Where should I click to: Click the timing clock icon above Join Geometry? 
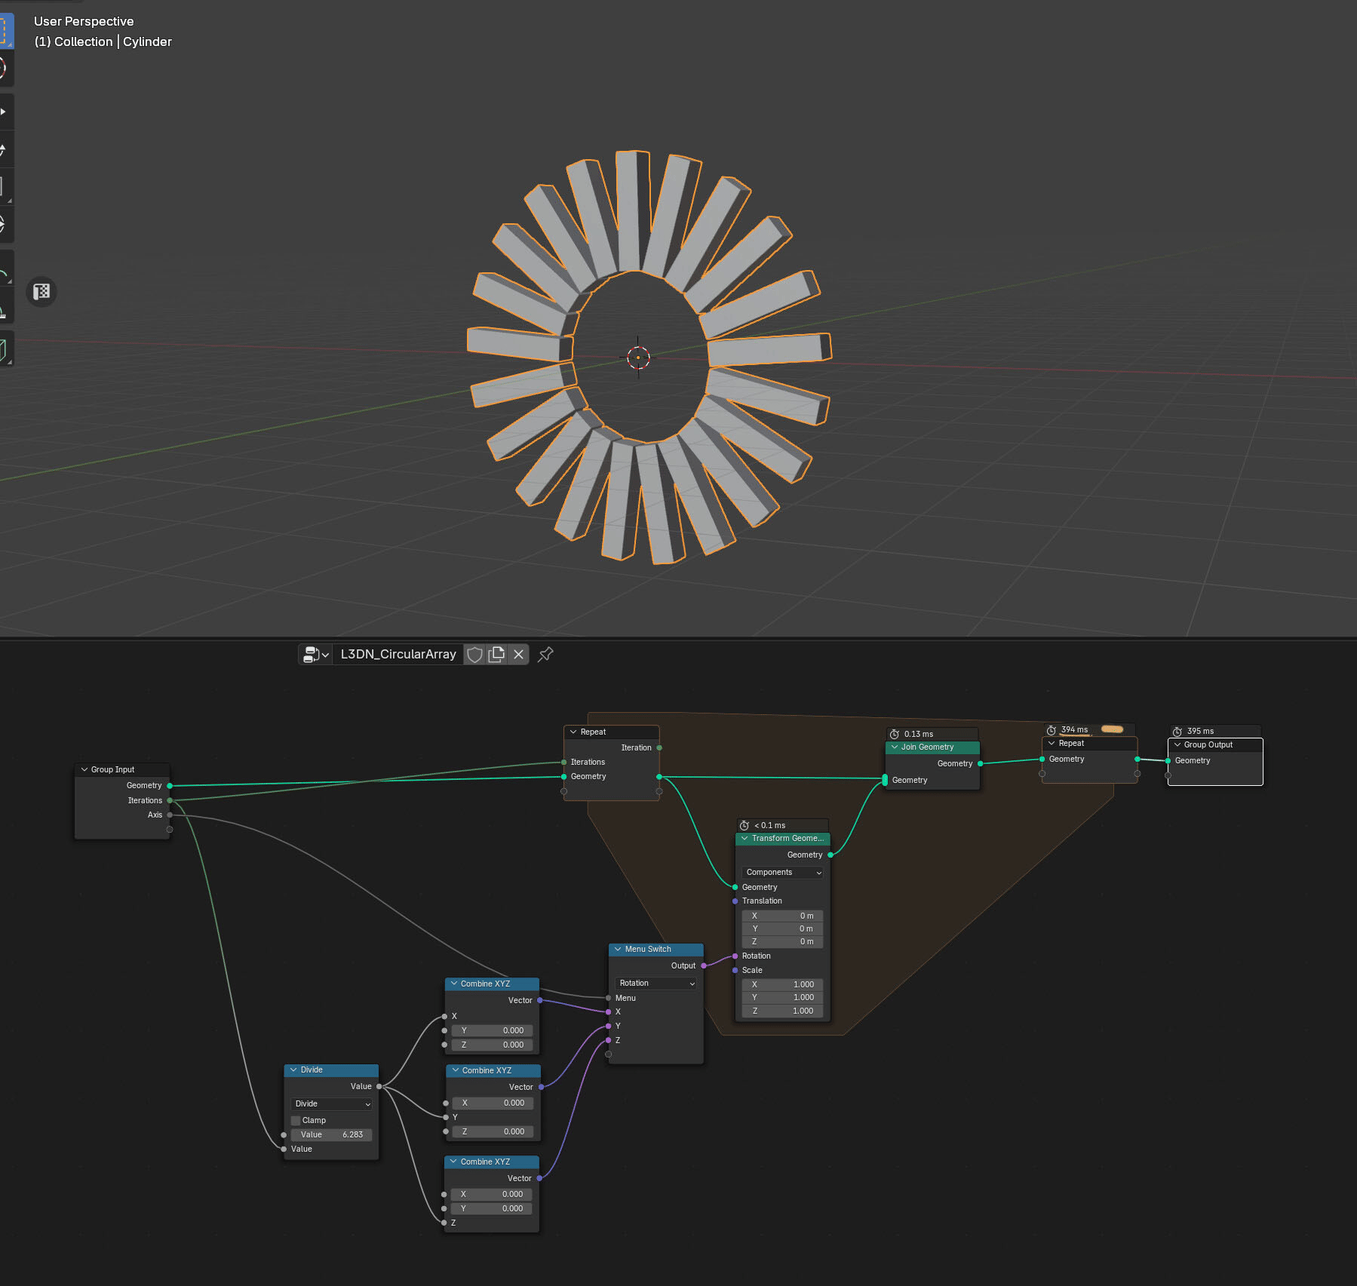click(895, 734)
